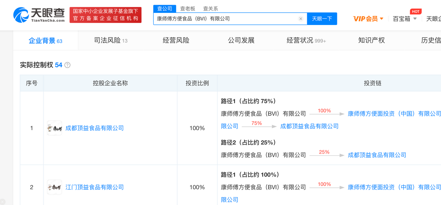Clear the search box text
Viewport: 441px width, 205px height.
(x=301, y=19)
